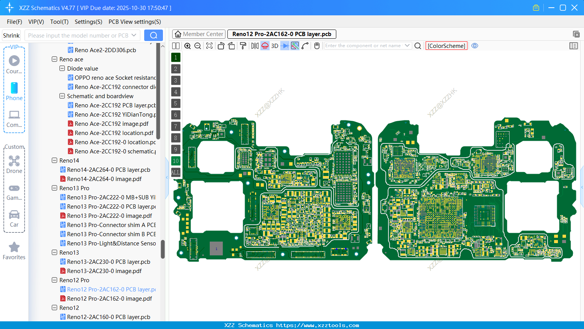
Task: Open the Tool(T) menu
Action: (59, 22)
